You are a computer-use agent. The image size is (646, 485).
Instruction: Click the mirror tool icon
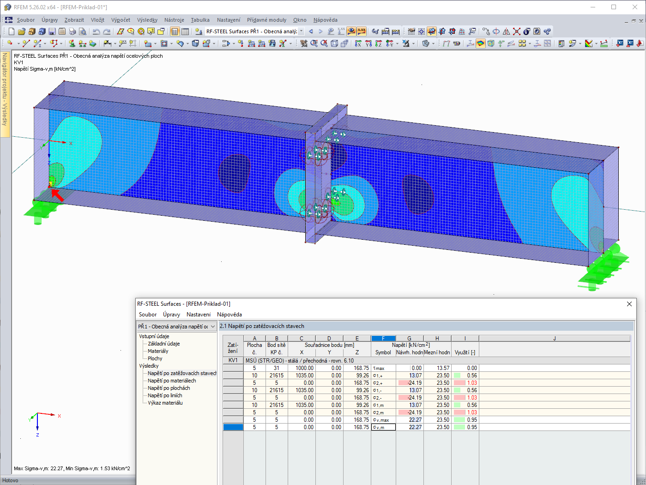pos(506,31)
